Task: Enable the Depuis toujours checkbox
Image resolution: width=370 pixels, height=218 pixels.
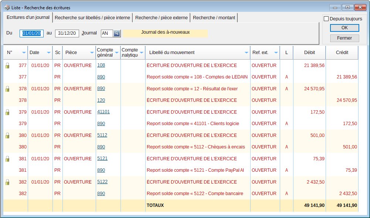Action: click(x=326, y=19)
